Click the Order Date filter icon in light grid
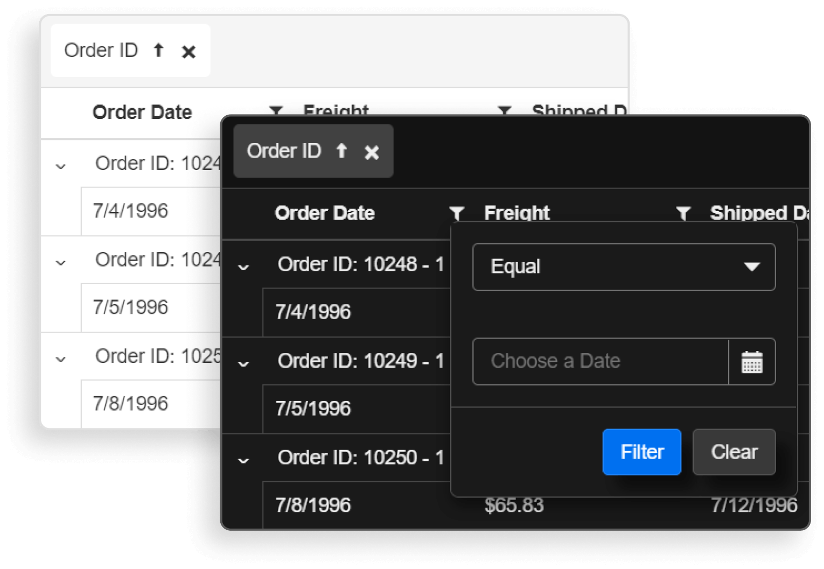Viewport: 824px width, 569px height. pyautogui.click(x=276, y=110)
